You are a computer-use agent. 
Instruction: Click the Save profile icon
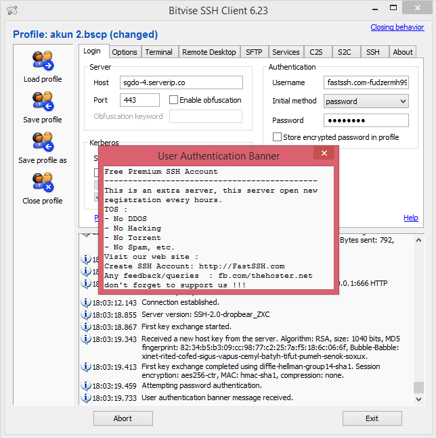pos(43,101)
